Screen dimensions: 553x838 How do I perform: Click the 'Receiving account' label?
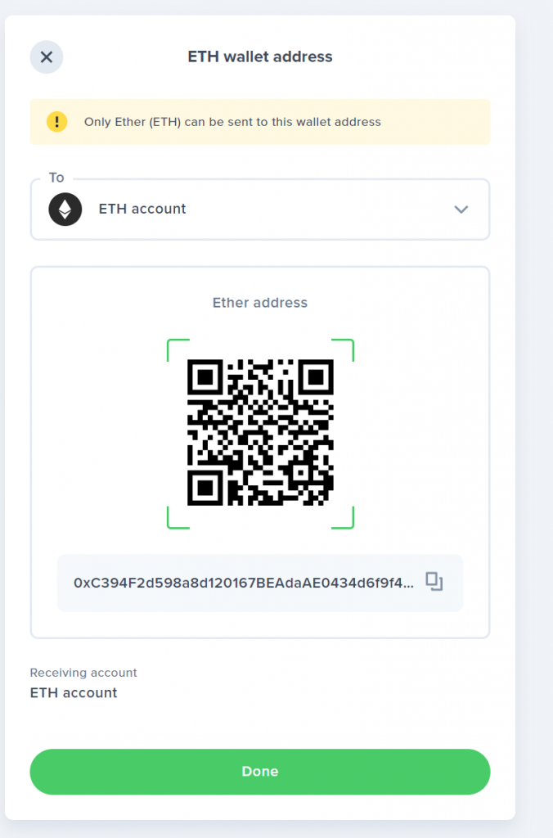click(83, 673)
